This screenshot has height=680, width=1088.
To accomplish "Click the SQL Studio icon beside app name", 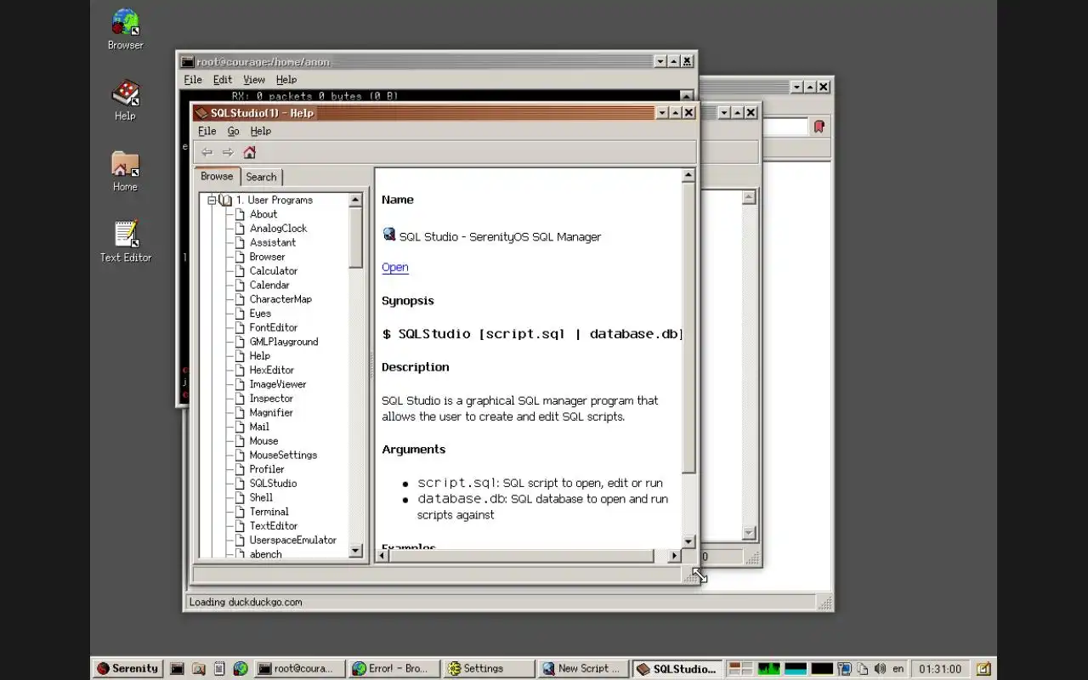I will point(389,235).
